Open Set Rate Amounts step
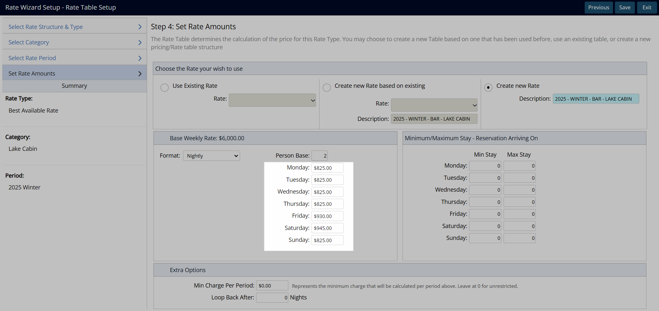 (x=74, y=73)
